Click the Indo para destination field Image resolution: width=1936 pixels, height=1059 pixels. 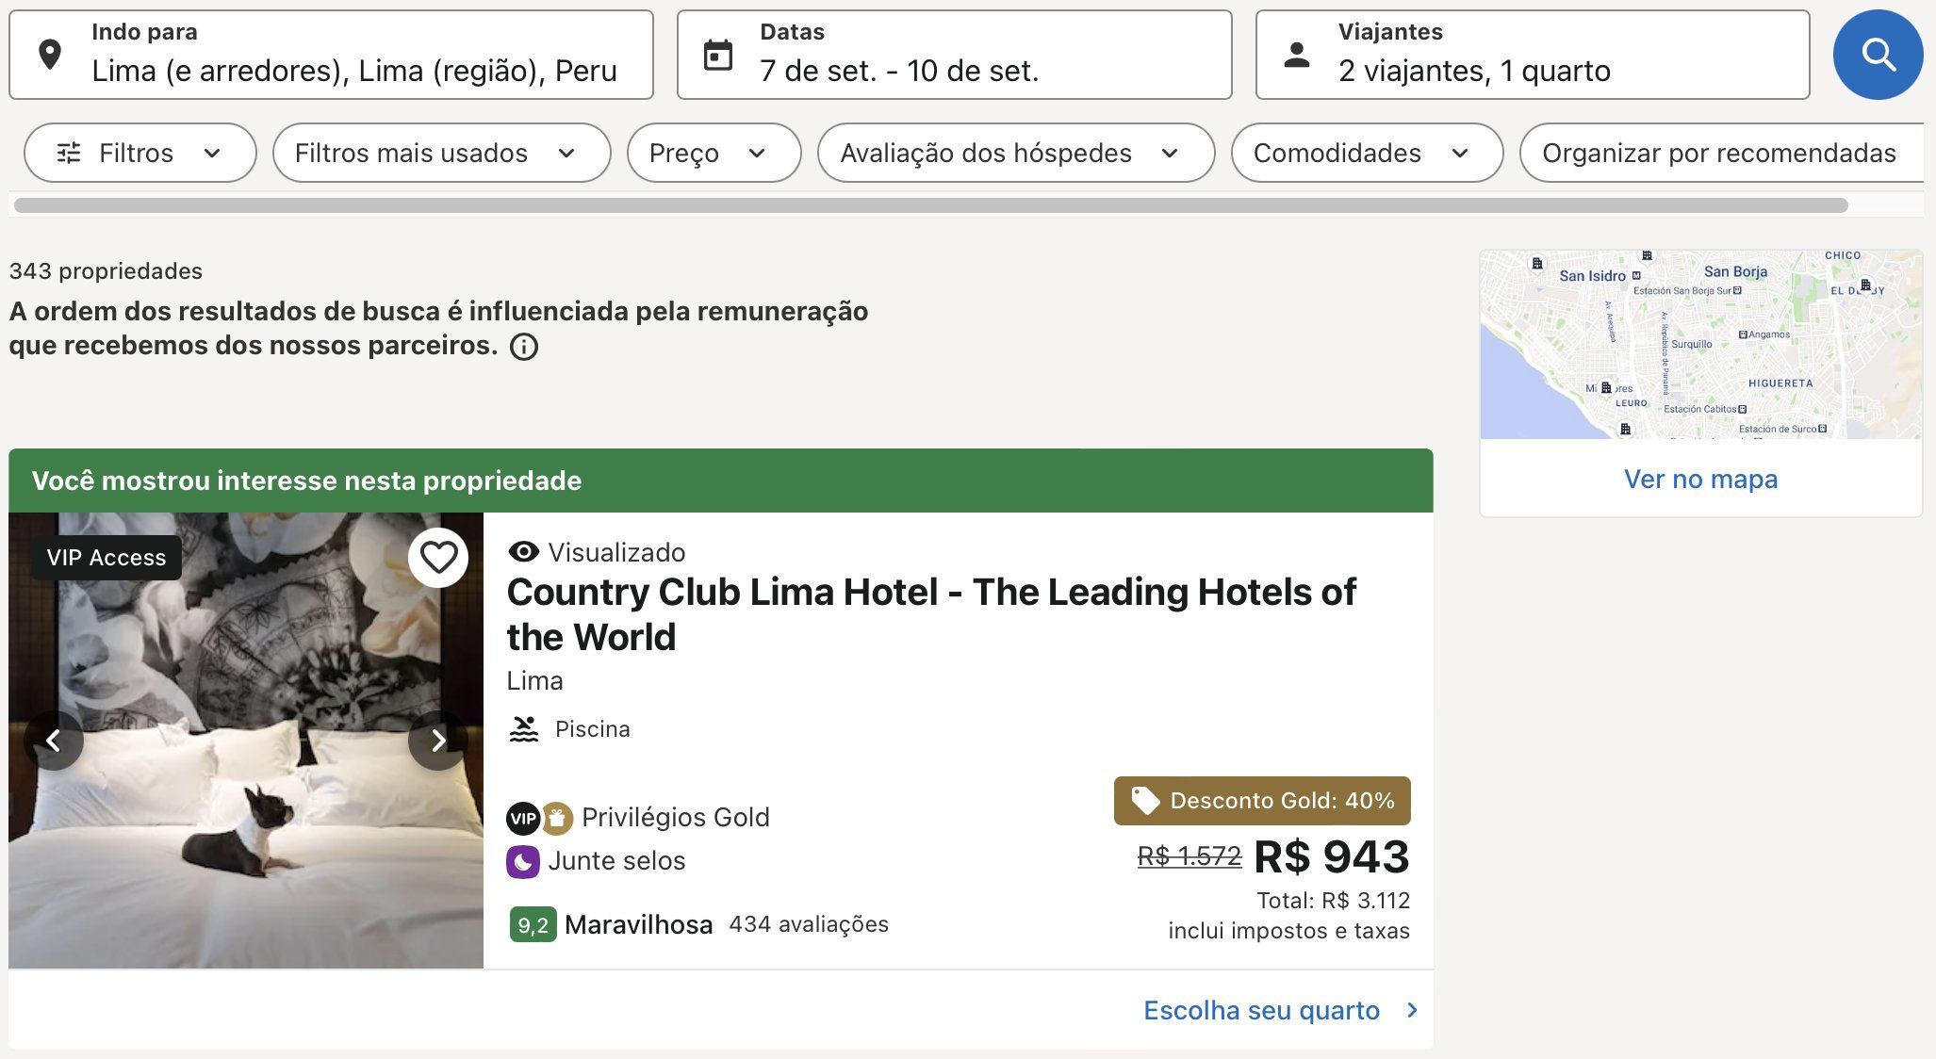click(x=331, y=55)
